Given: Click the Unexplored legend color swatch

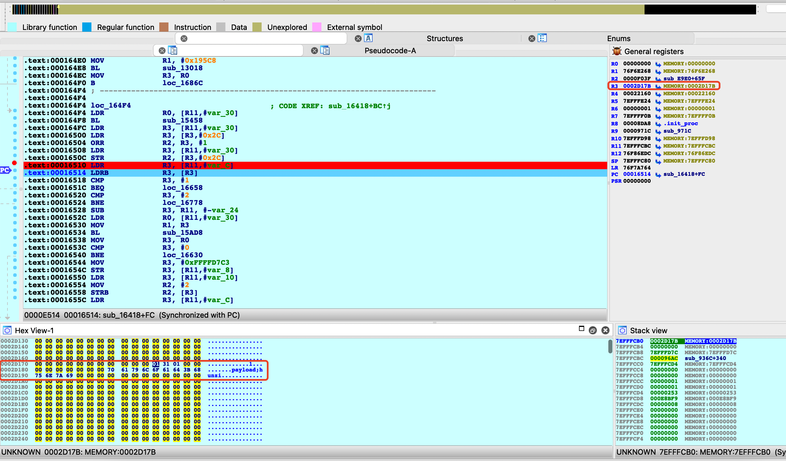Looking at the screenshot, I should click(x=257, y=27).
